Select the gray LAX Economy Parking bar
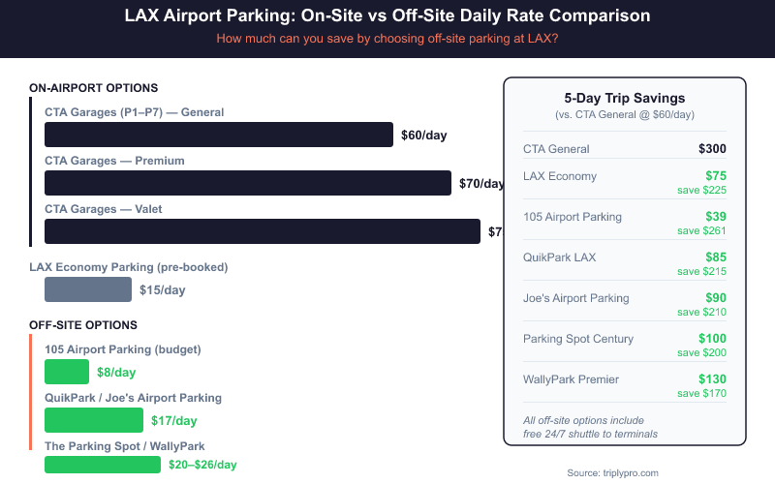 pos(87,289)
